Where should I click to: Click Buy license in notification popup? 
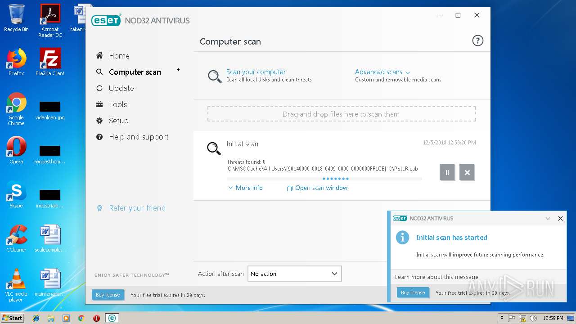[413, 292]
